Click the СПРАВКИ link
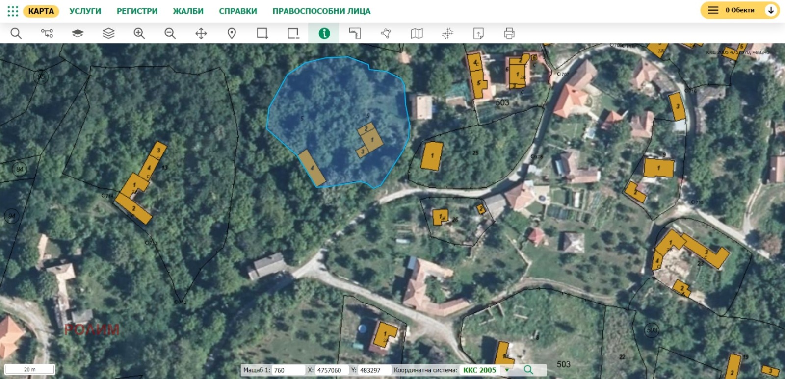This screenshot has width=785, height=379. [x=237, y=11]
